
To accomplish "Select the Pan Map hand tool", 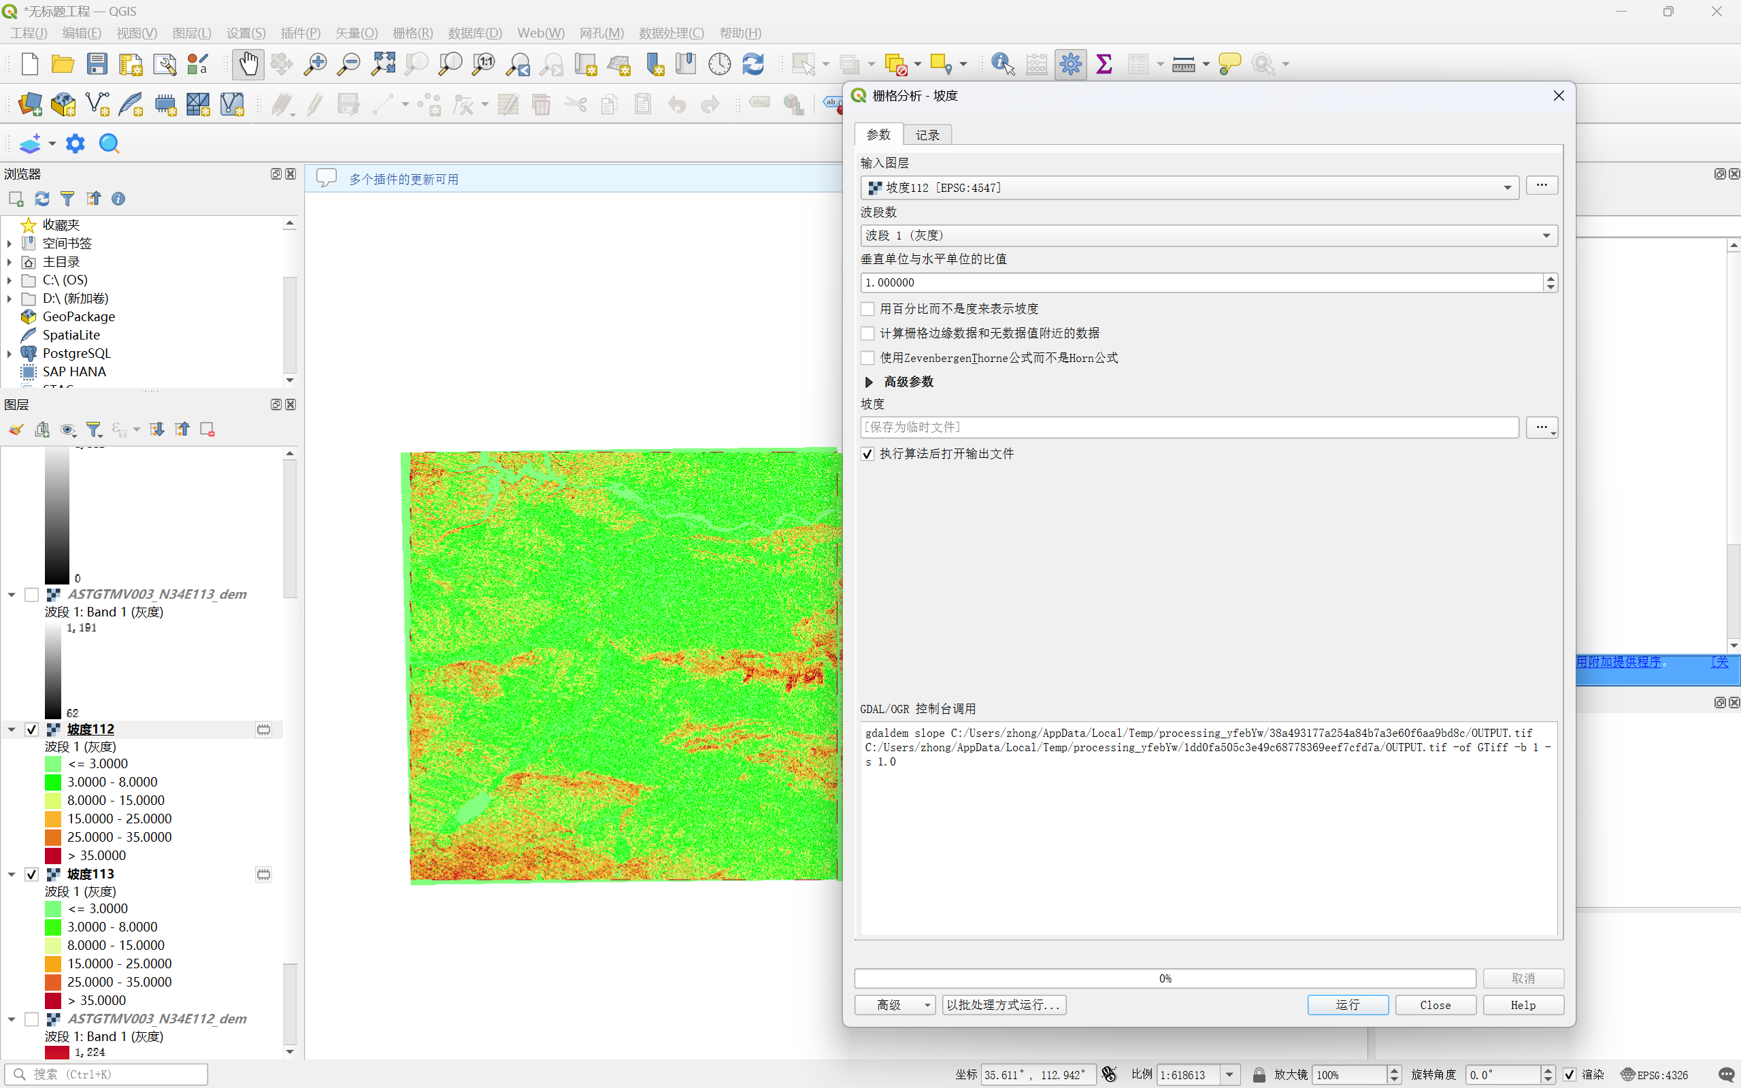I will (x=248, y=64).
